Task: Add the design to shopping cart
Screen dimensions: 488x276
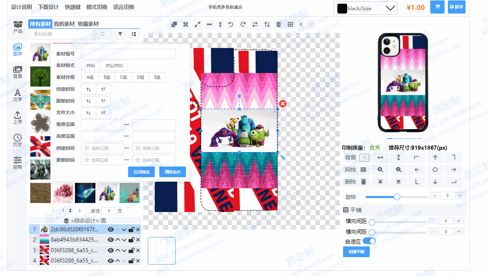Action: 437,7
